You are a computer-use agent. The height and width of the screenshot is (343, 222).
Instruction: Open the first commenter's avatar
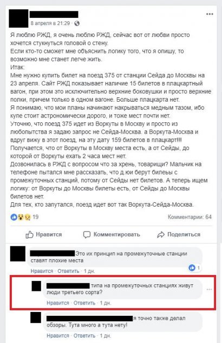pos(18,254)
